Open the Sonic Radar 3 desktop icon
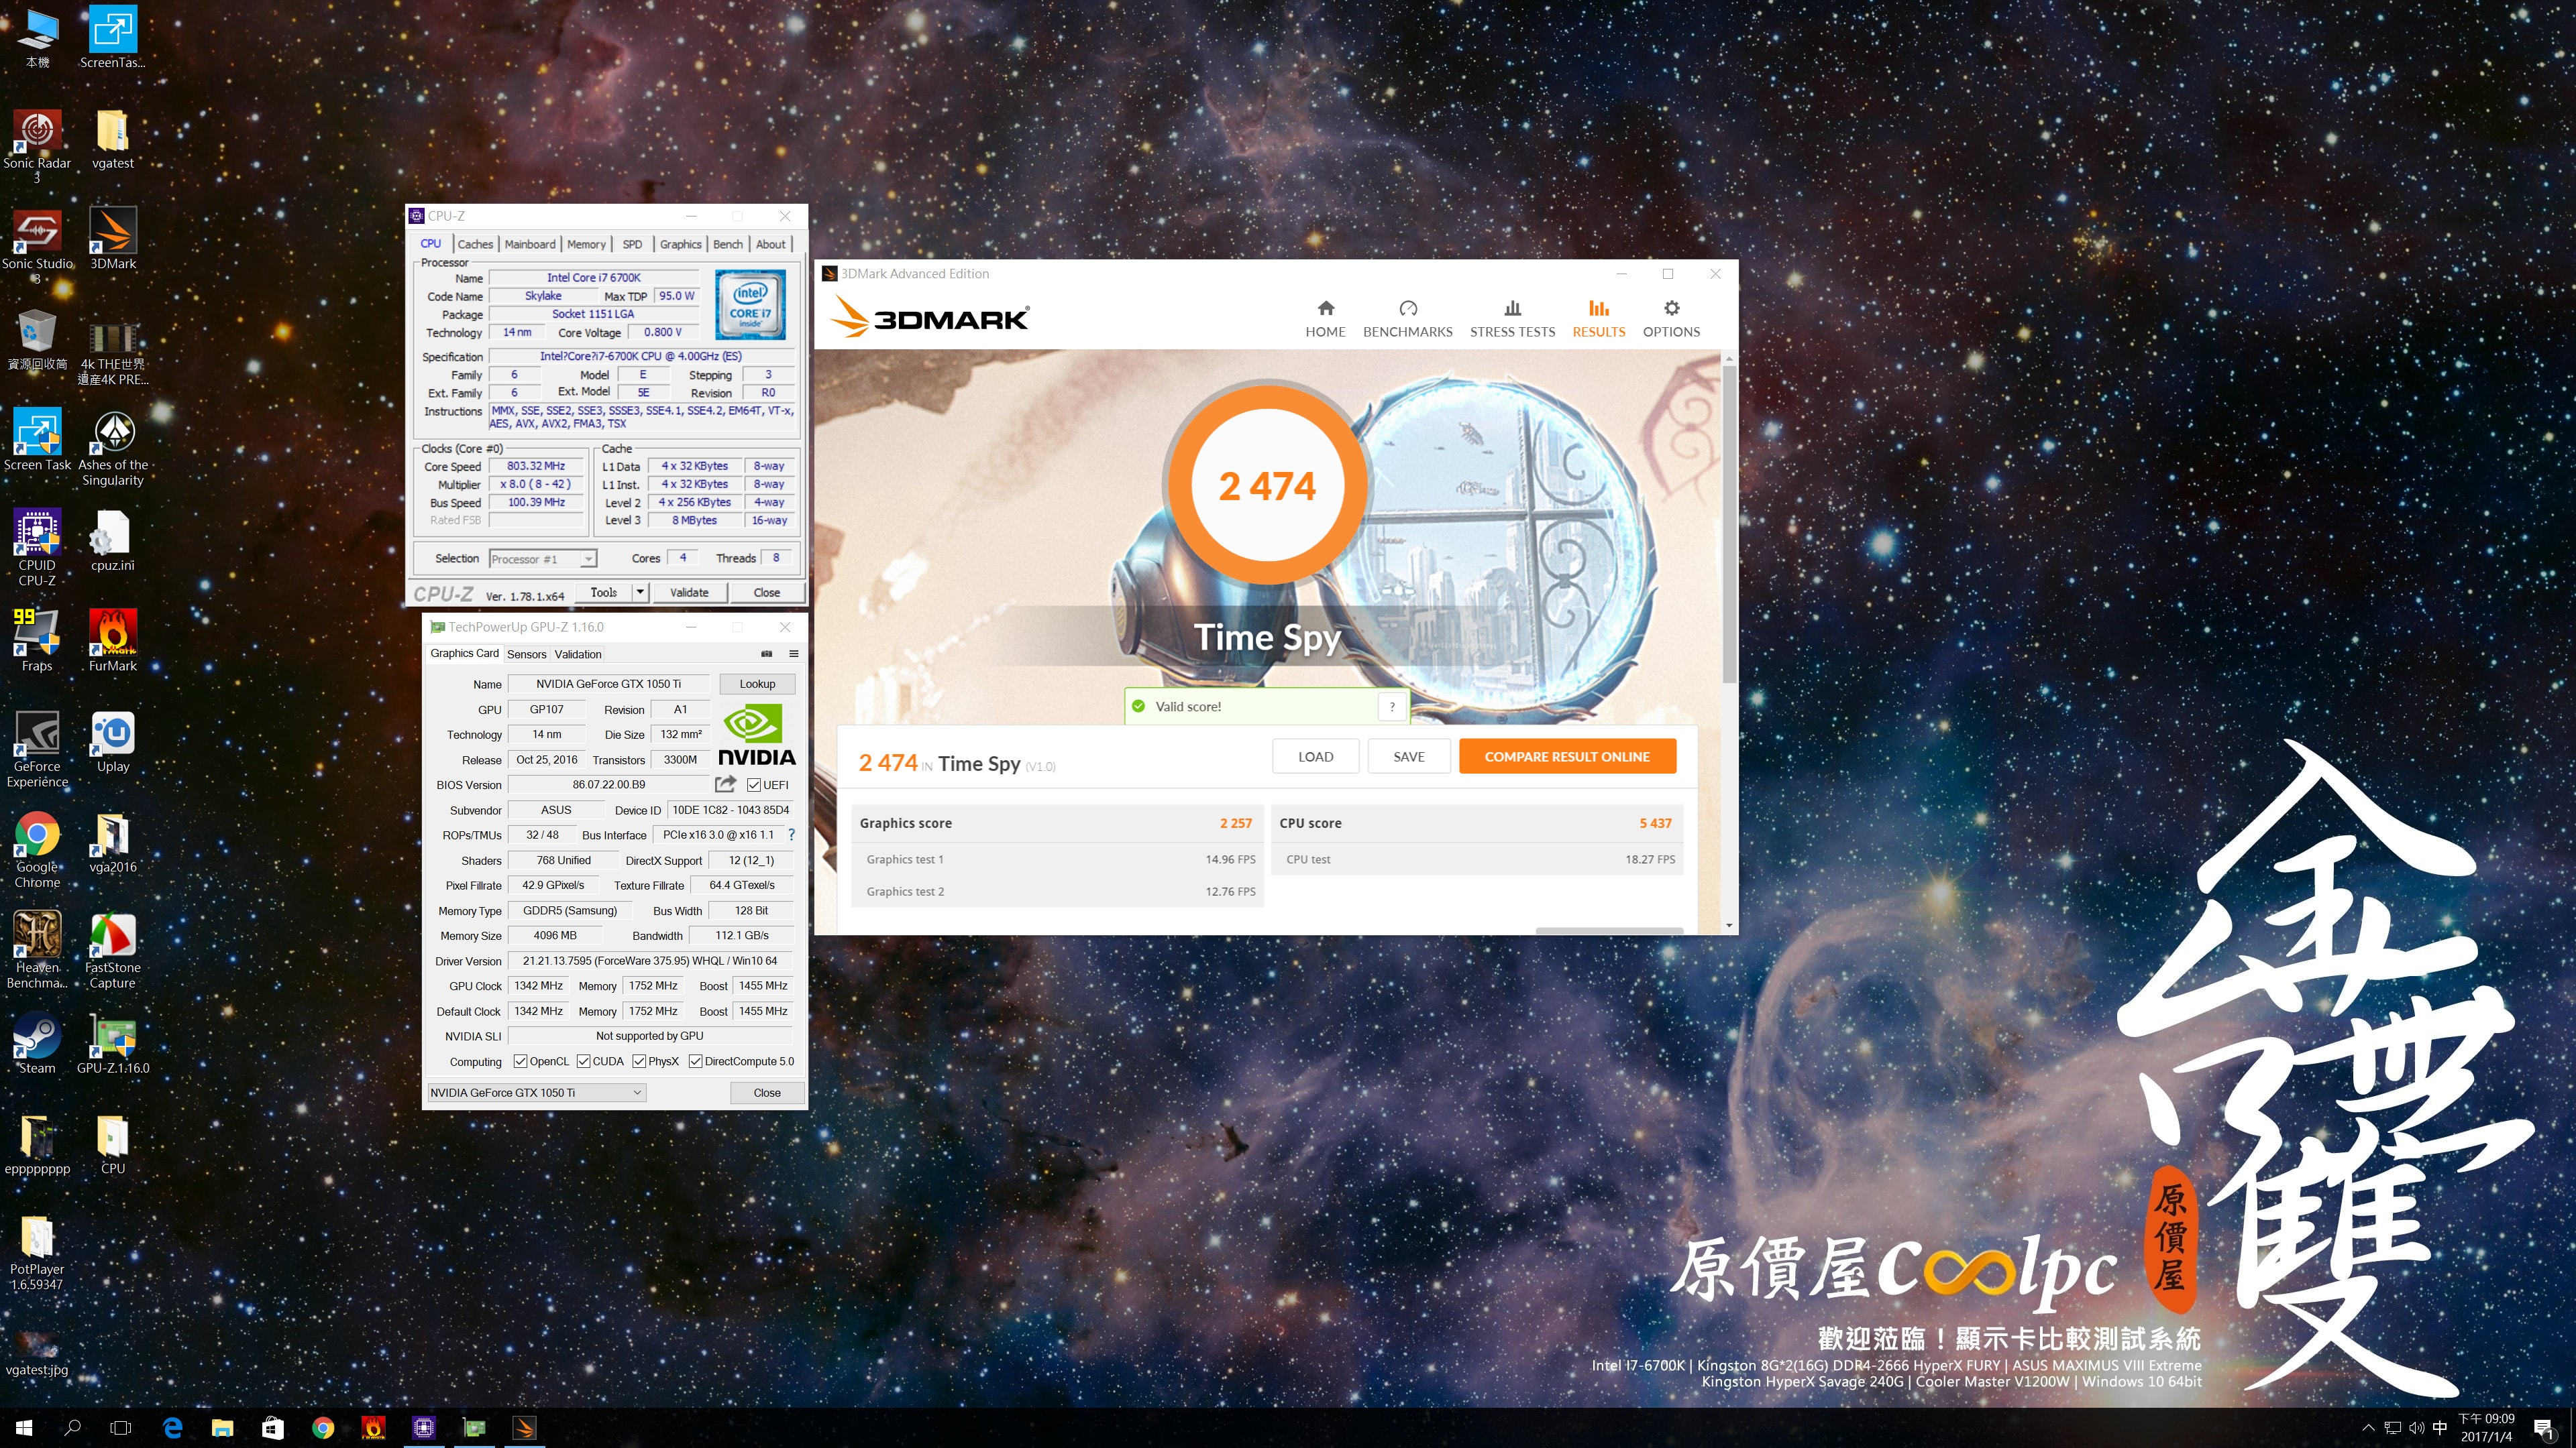The height and width of the screenshot is (1448, 2576). pyautogui.click(x=37, y=146)
